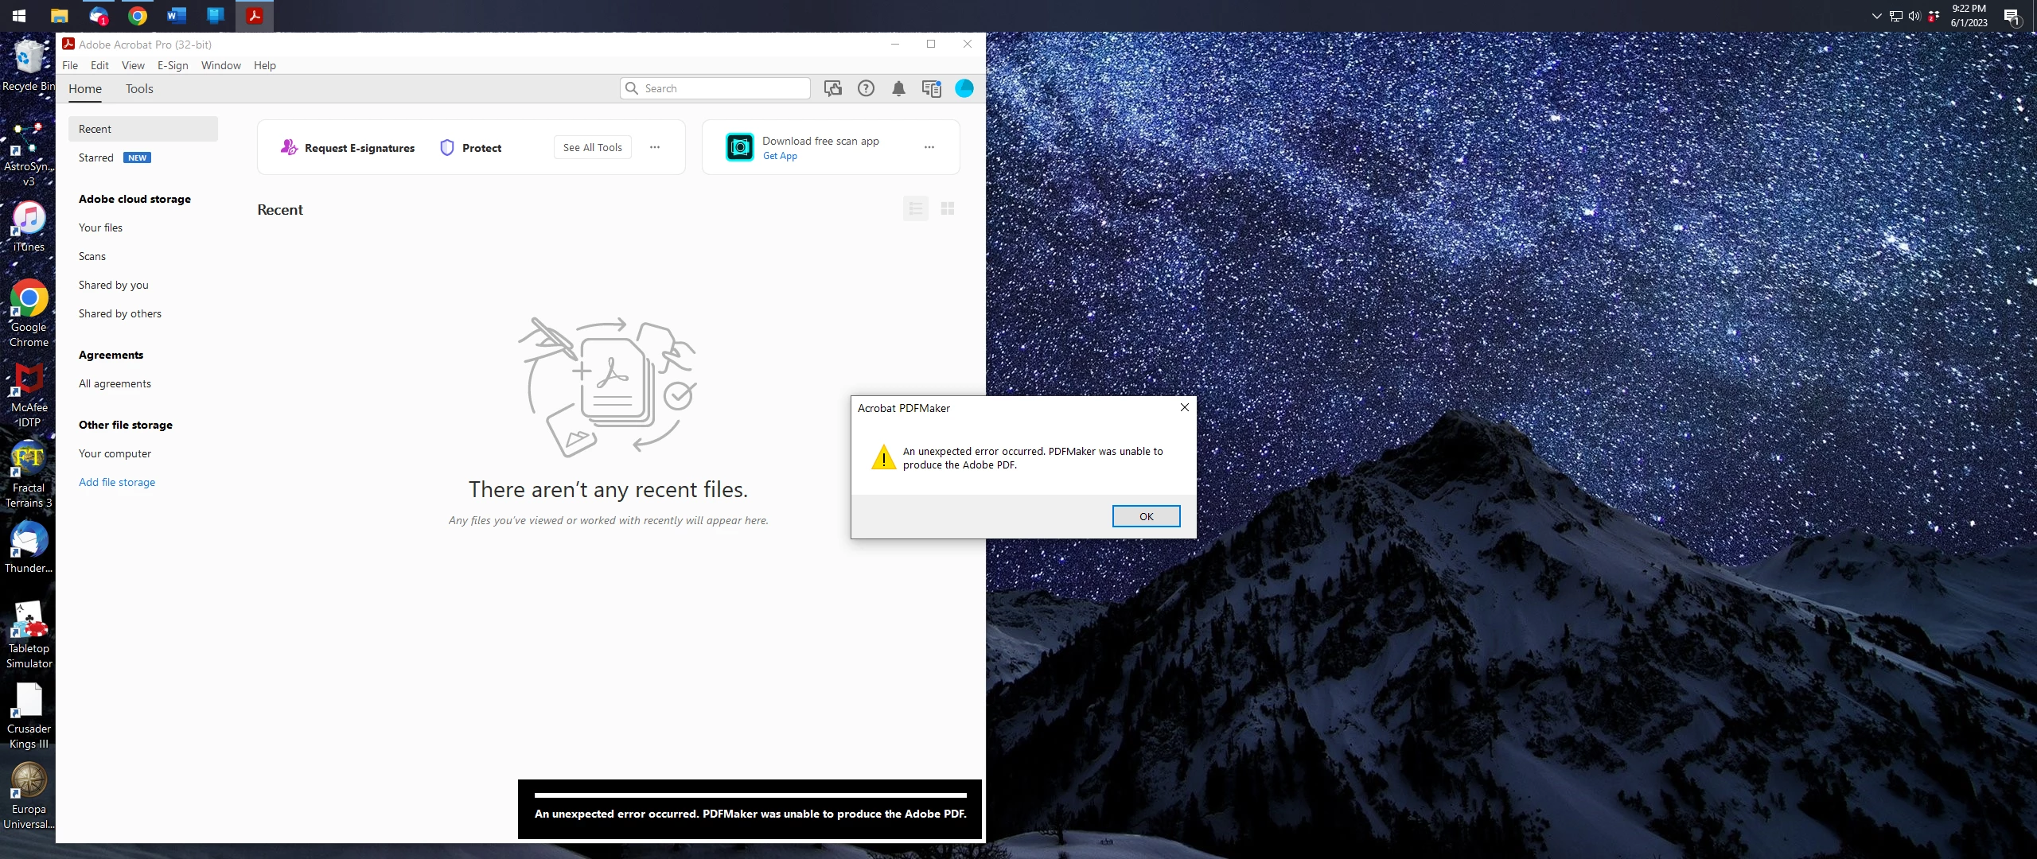Click the scan app camera icon
2037x859 pixels.
pos(739,147)
